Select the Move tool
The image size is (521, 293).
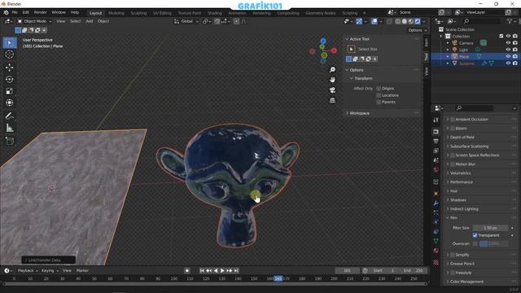coord(9,68)
